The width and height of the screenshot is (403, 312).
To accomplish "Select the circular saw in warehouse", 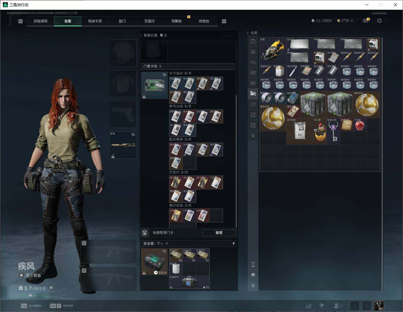I will 273,51.
